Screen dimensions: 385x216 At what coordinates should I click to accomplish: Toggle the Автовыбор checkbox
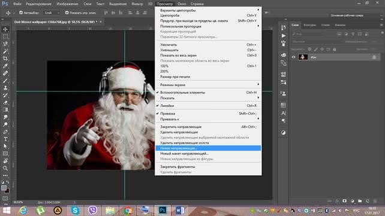tap(21, 13)
